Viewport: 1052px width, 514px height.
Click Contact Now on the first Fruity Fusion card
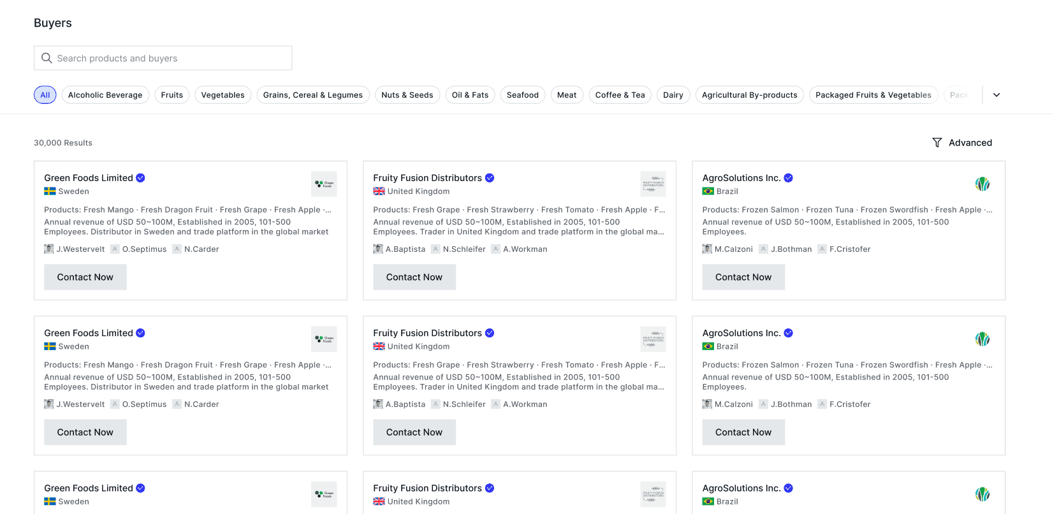tap(414, 277)
